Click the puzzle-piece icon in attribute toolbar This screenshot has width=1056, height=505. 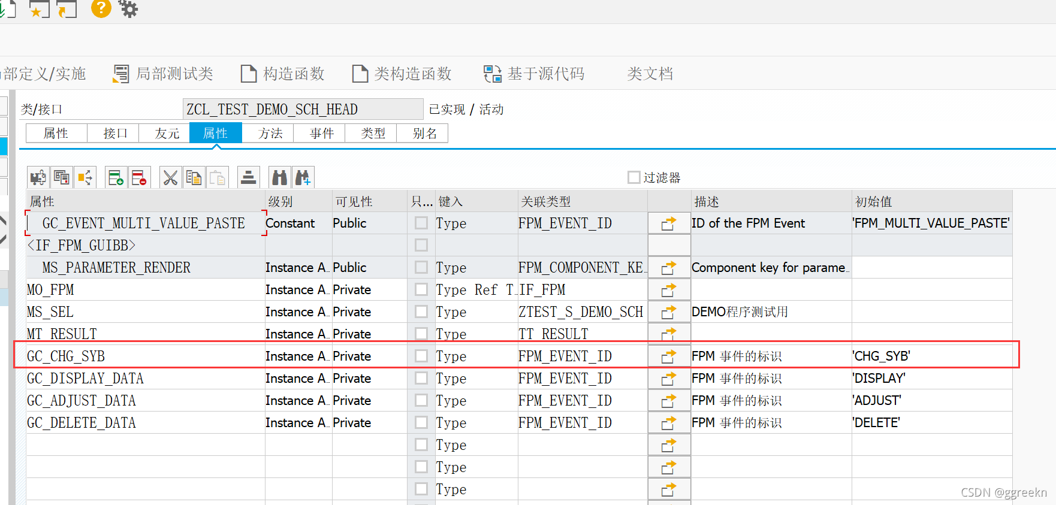38,177
